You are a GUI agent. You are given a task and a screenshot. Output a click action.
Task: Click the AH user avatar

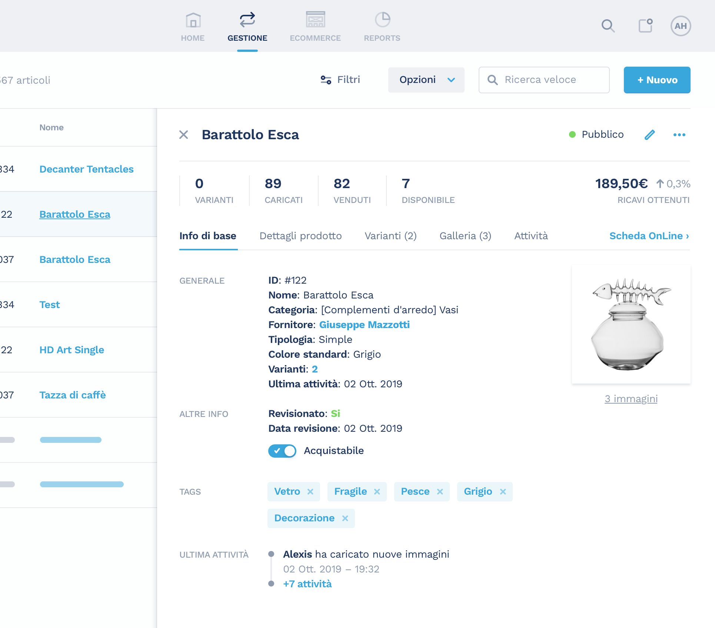click(x=681, y=26)
